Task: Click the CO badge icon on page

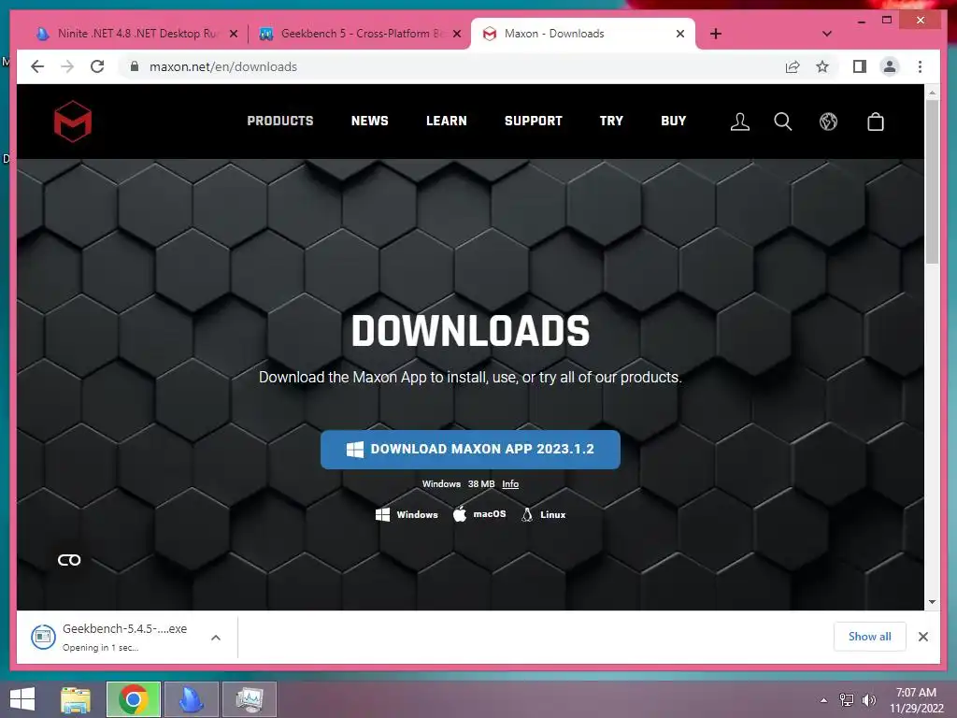Action: 69,560
